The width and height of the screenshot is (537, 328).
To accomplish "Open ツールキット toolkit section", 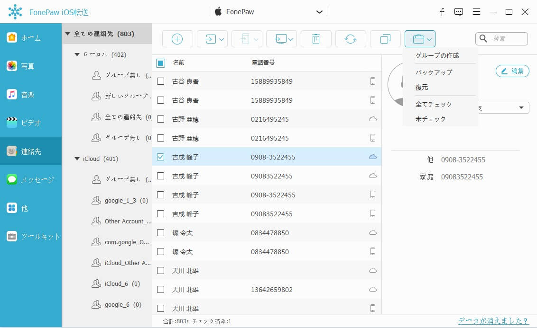I will (x=31, y=236).
